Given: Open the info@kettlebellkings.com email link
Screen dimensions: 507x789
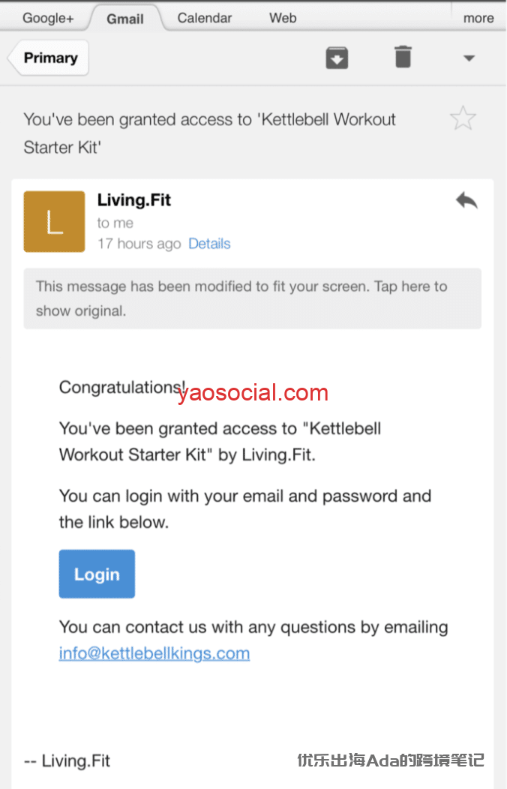Looking at the screenshot, I should [154, 653].
